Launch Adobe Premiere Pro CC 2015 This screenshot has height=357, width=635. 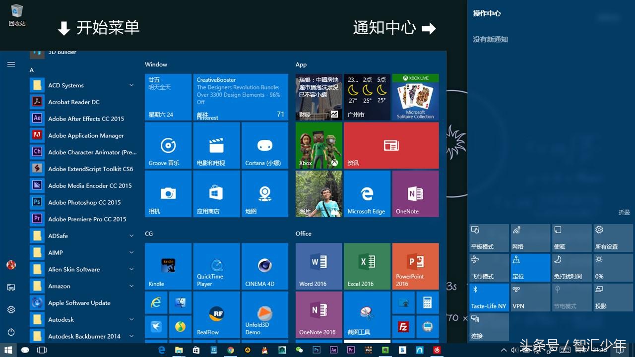click(x=83, y=219)
